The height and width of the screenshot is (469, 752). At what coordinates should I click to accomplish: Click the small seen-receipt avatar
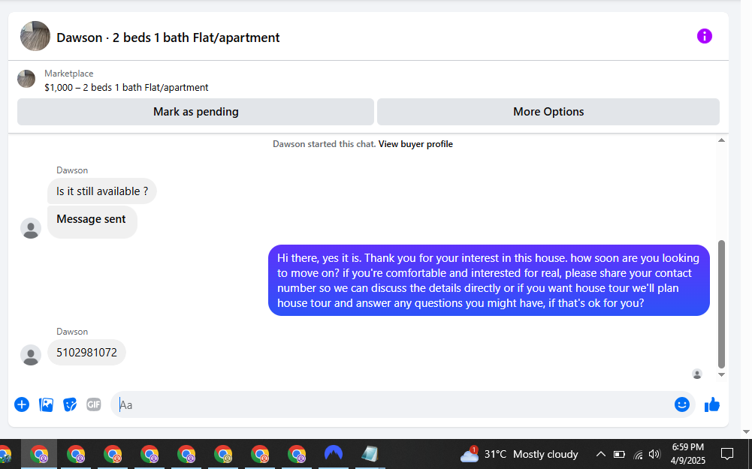click(697, 374)
